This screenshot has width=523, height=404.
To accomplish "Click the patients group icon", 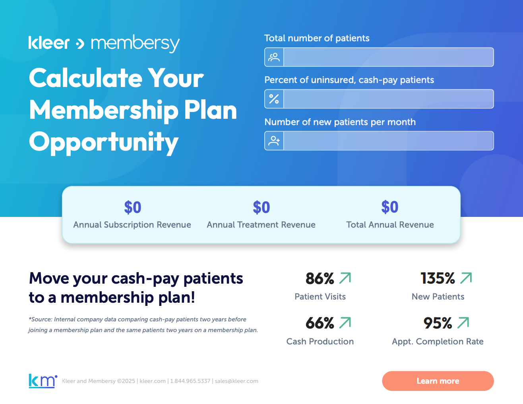I will (x=274, y=57).
